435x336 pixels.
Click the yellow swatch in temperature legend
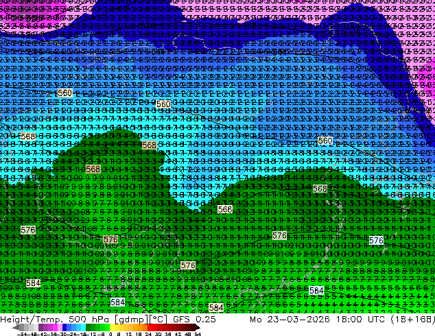tap(112, 327)
